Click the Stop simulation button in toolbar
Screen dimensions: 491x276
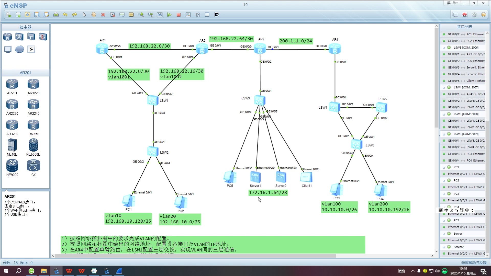coord(179,15)
